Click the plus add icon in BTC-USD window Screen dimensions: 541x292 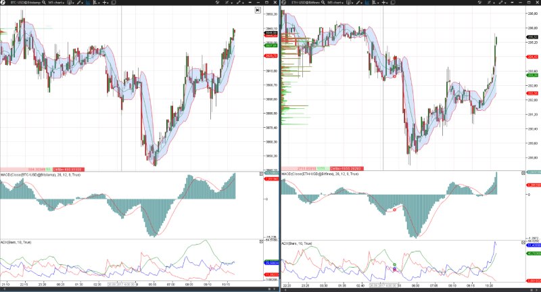point(105,3)
